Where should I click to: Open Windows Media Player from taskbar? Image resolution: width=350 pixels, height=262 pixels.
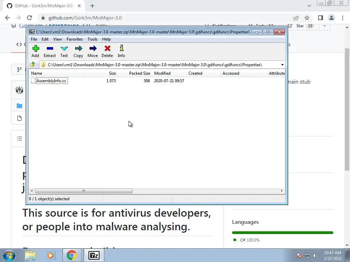click(x=51, y=256)
